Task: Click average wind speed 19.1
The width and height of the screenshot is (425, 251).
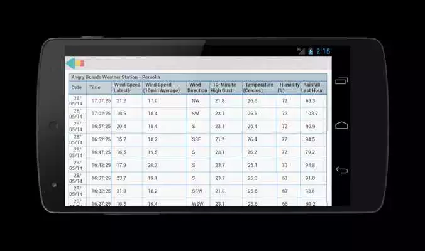Action: (x=153, y=178)
